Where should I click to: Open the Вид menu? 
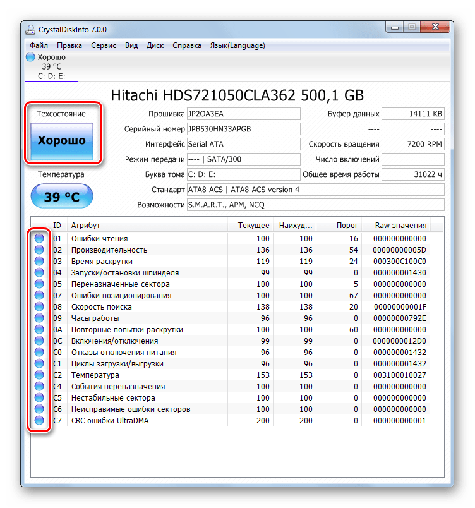click(x=131, y=45)
